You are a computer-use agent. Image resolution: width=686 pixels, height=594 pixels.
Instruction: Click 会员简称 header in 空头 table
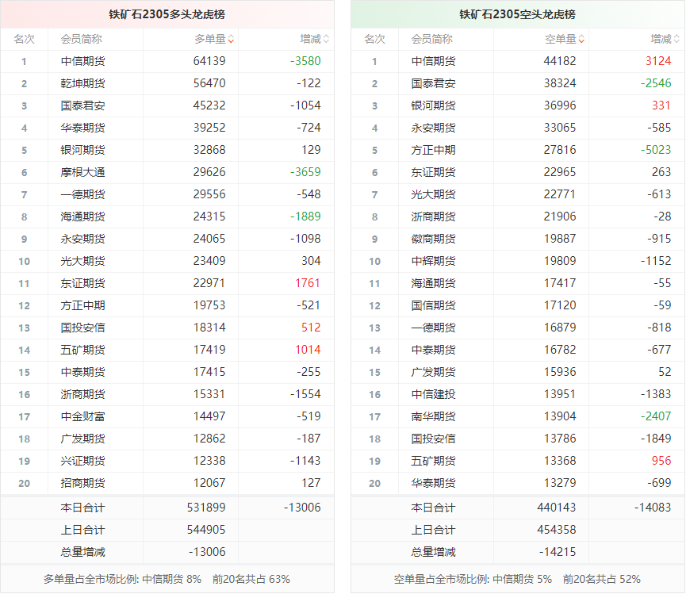tap(432, 39)
